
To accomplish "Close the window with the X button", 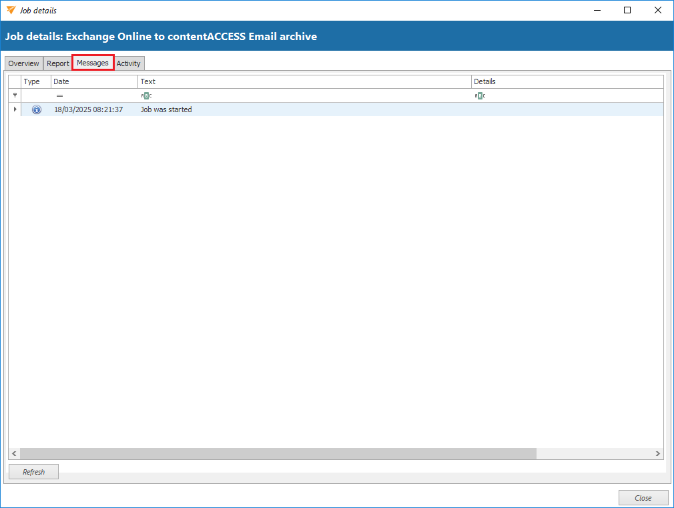I will (658, 10).
